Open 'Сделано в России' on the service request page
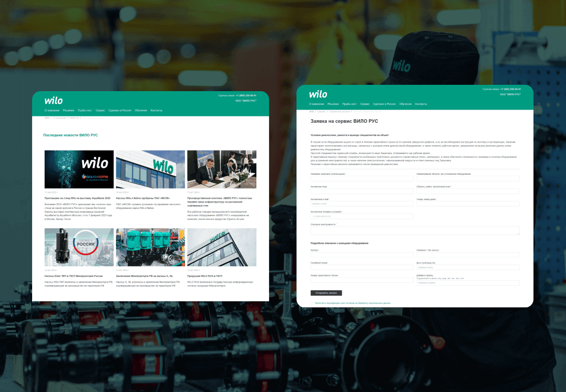This screenshot has height=392, width=566. pos(384,104)
